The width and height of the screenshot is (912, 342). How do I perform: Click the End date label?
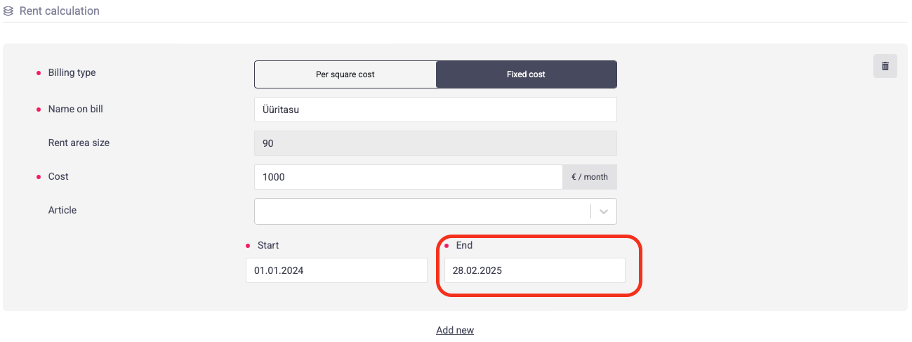(x=464, y=245)
